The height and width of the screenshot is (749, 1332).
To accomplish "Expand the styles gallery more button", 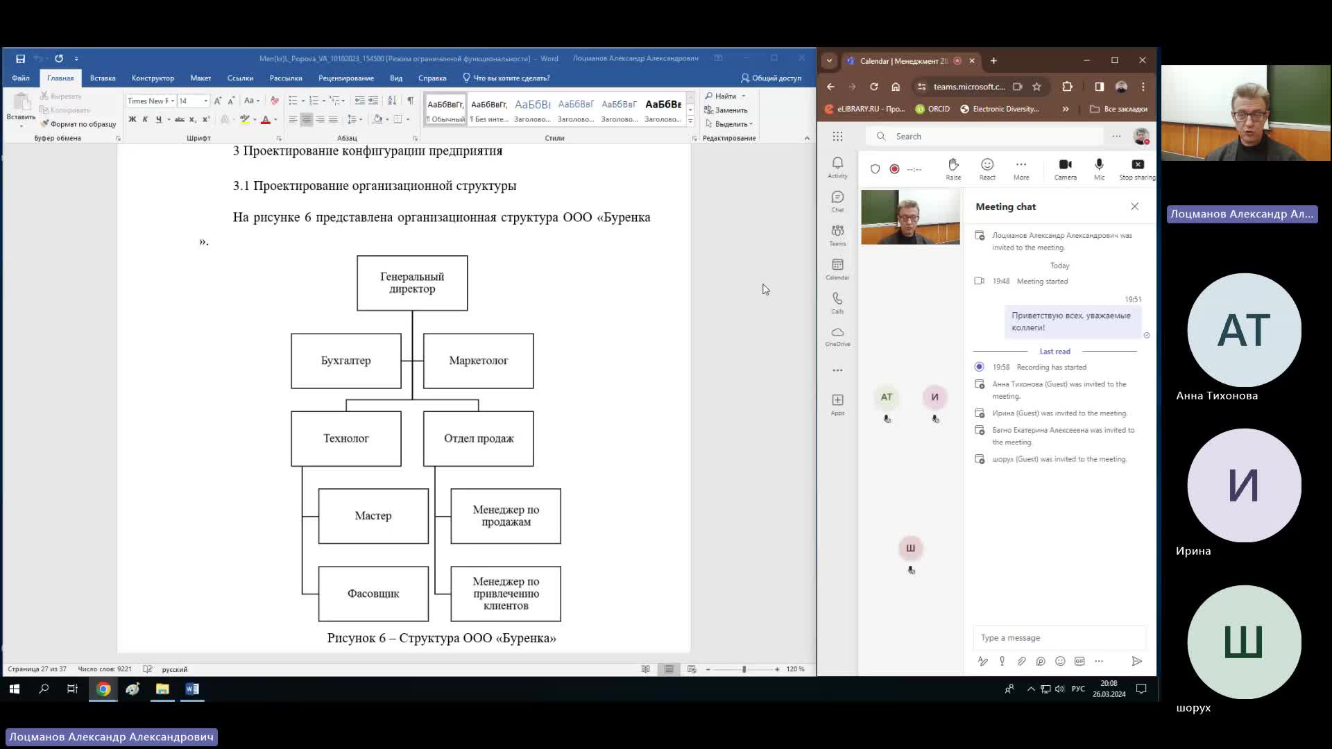I will point(690,121).
